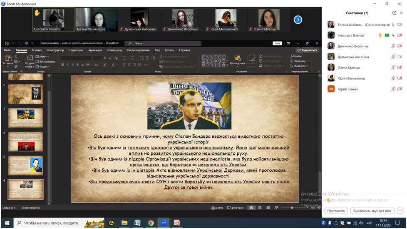
Task: Switch to the Анимация tab
Action: point(95,50)
